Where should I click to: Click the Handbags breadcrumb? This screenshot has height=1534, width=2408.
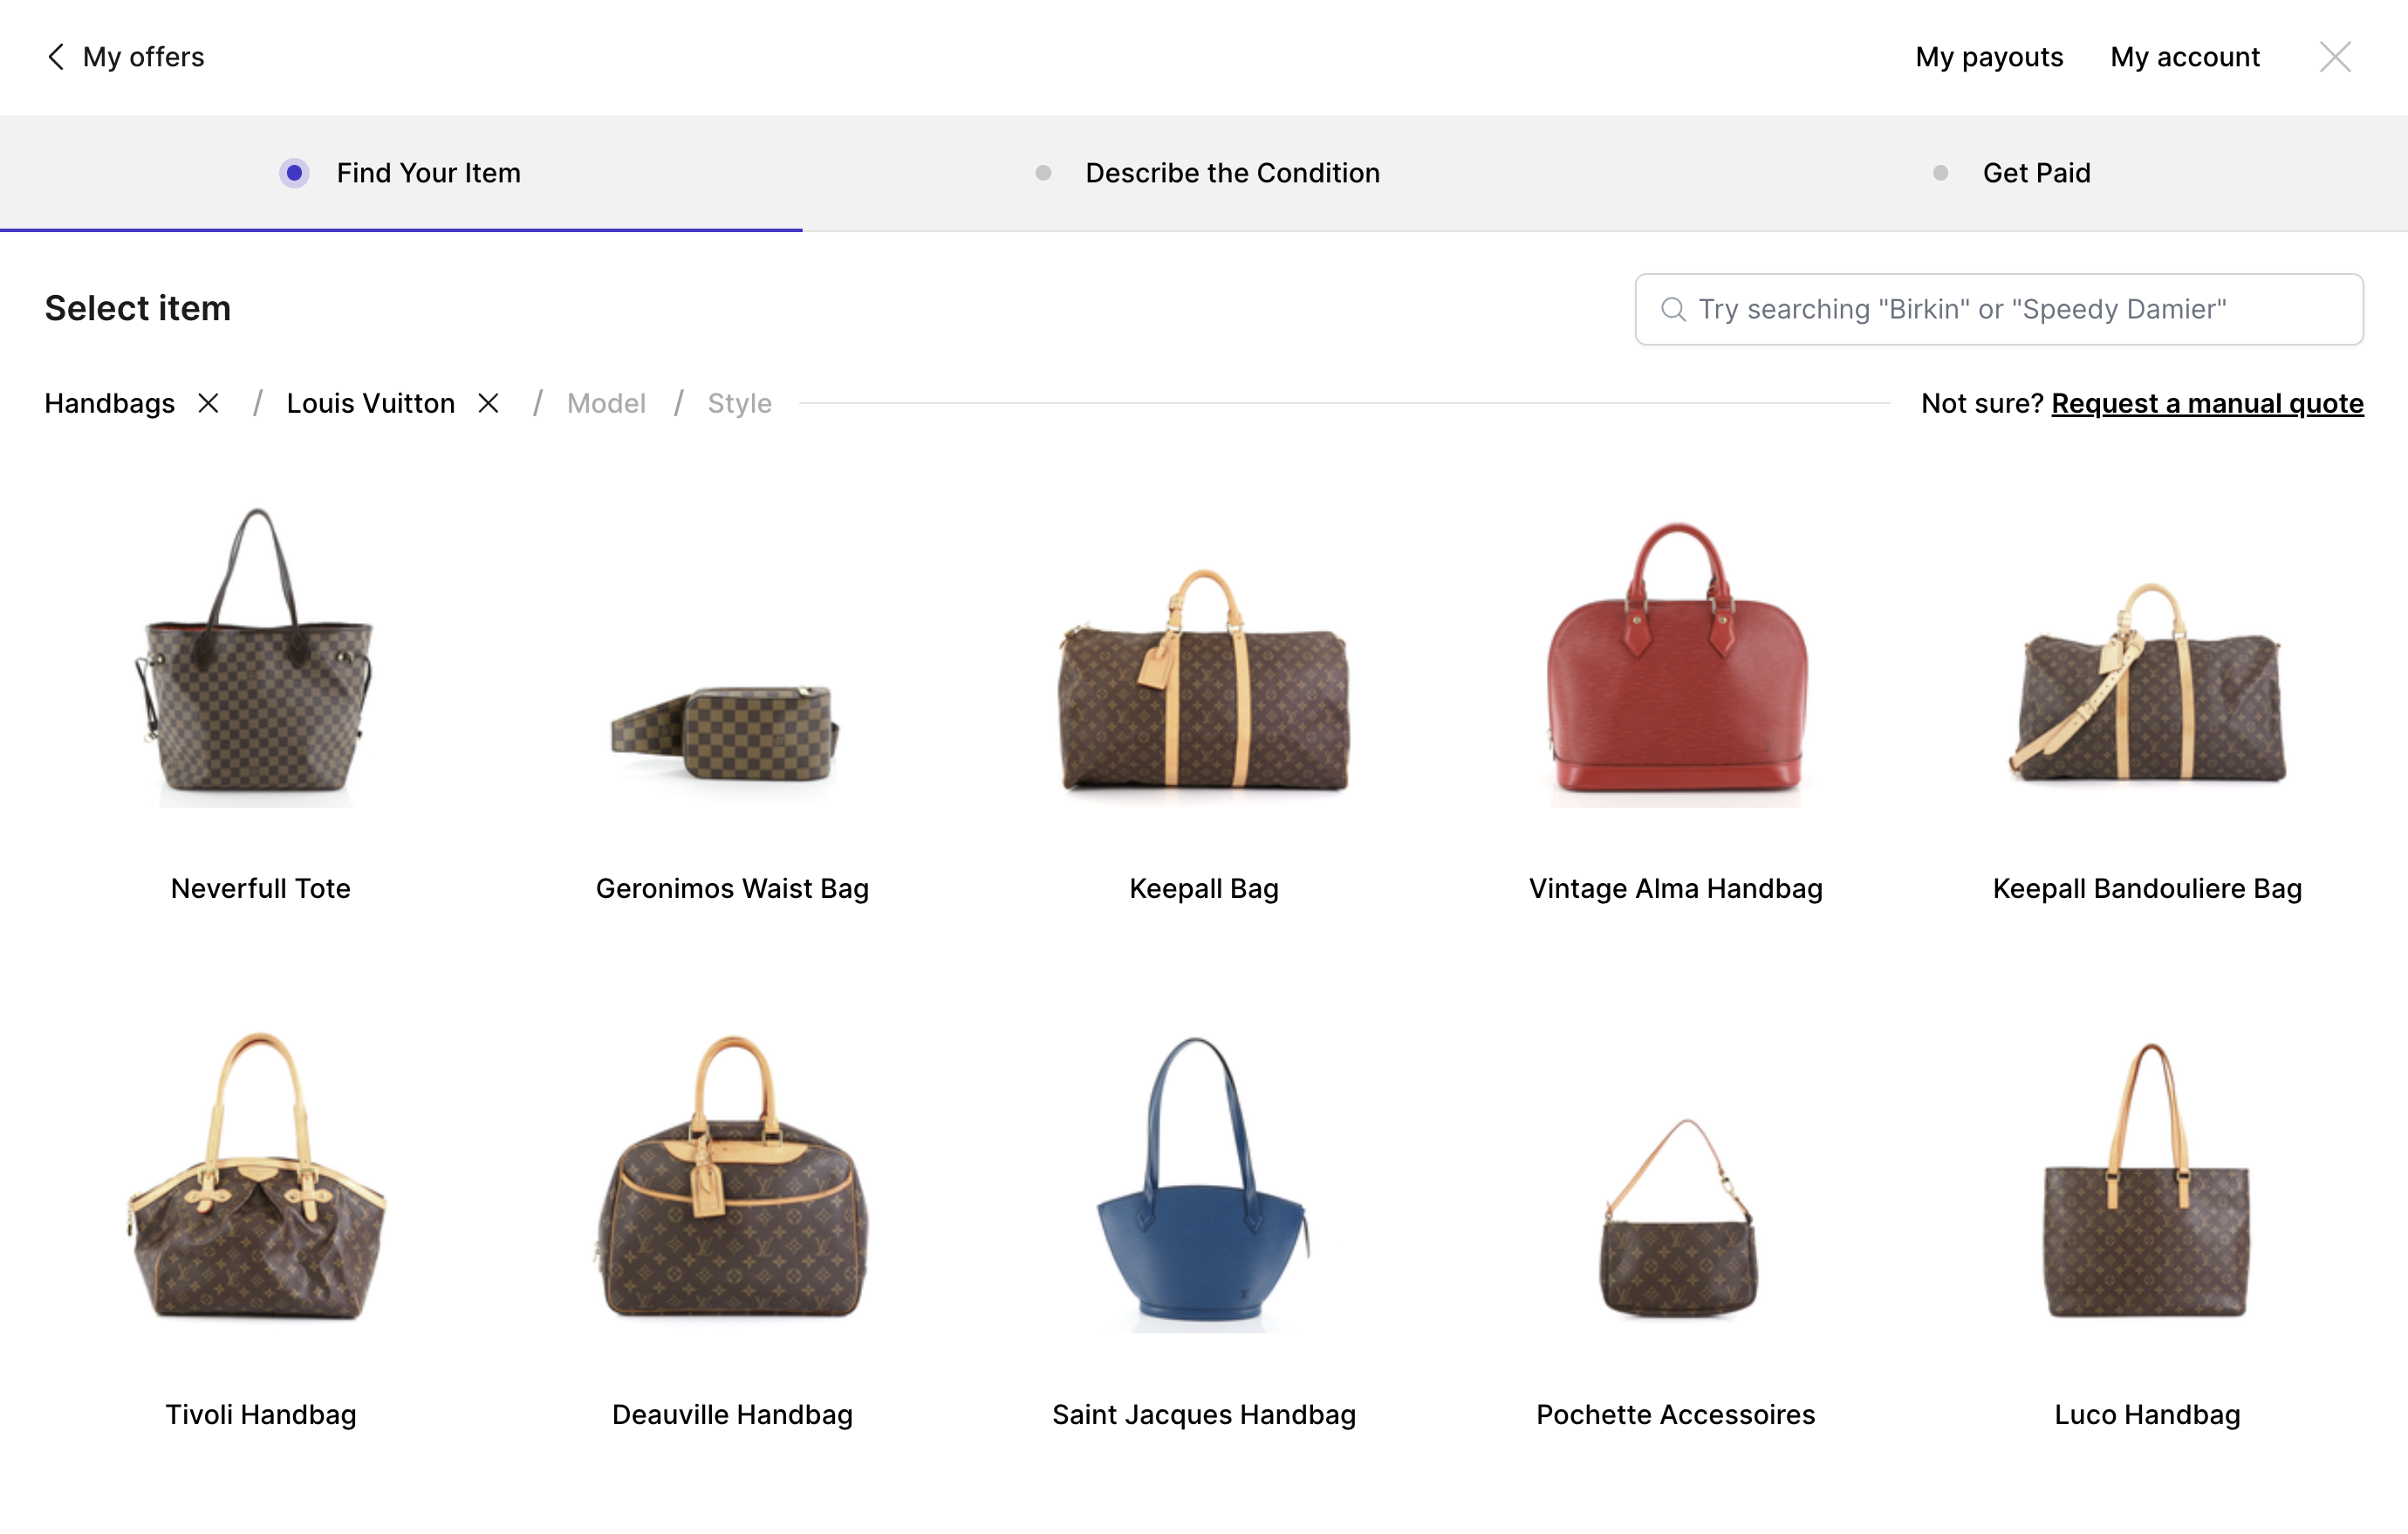pyautogui.click(x=109, y=403)
